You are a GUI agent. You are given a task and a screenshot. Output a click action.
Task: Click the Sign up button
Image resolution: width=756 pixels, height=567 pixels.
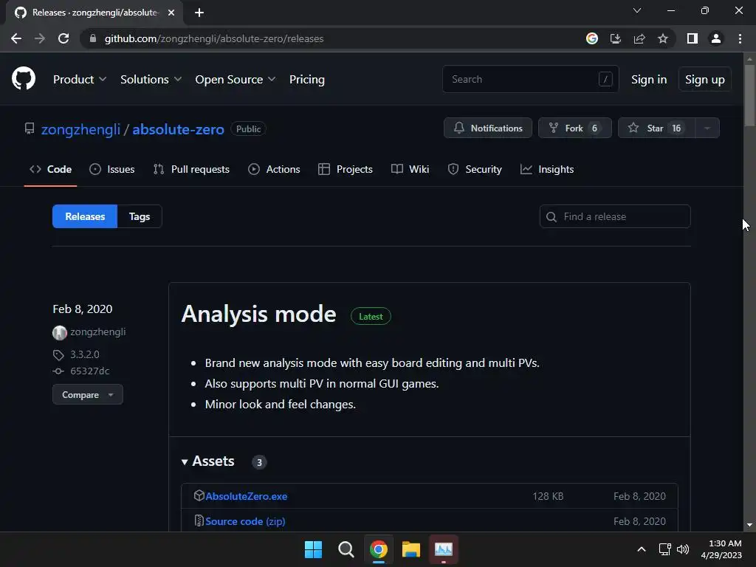tap(704, 80)
